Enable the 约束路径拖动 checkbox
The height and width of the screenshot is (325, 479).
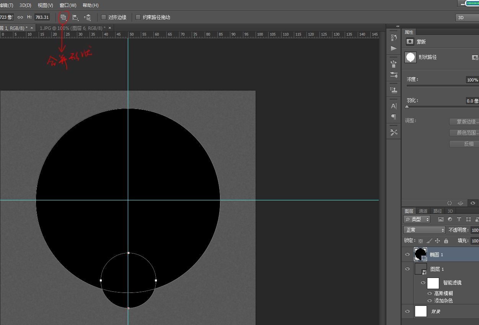tap(138, 17)
